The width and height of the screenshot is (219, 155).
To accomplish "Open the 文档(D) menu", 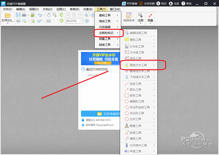I will coord(48,9).
